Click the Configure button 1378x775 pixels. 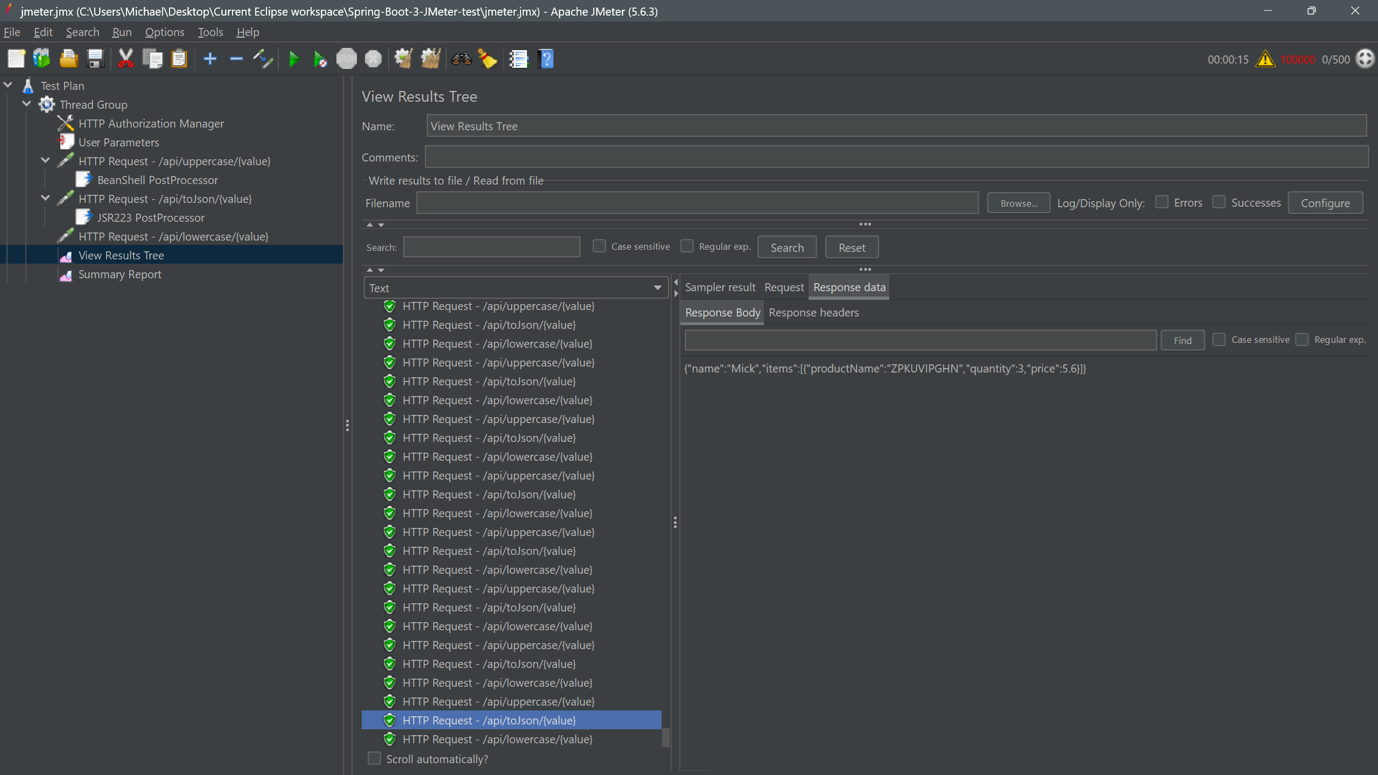[1325, 203]
